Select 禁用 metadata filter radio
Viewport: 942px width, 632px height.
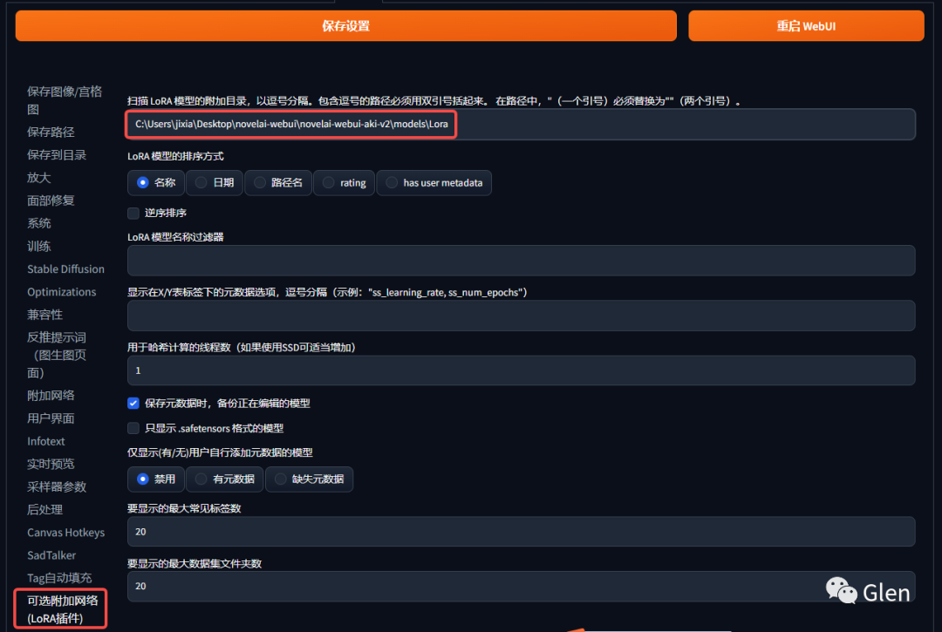click(155, 479)
